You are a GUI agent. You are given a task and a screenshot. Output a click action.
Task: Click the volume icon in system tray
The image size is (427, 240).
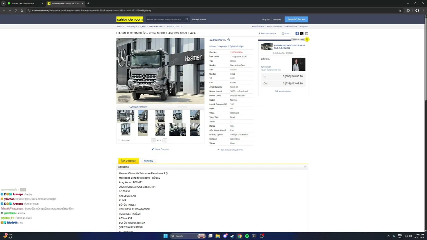click(410, 236)
